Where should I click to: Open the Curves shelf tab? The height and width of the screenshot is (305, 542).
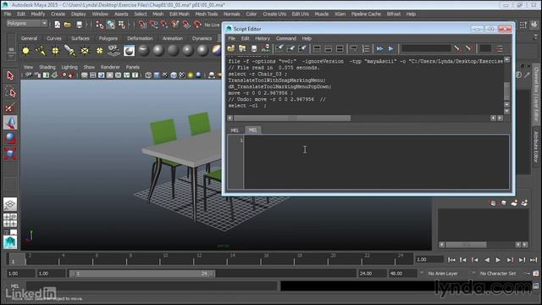pos(54,38)
